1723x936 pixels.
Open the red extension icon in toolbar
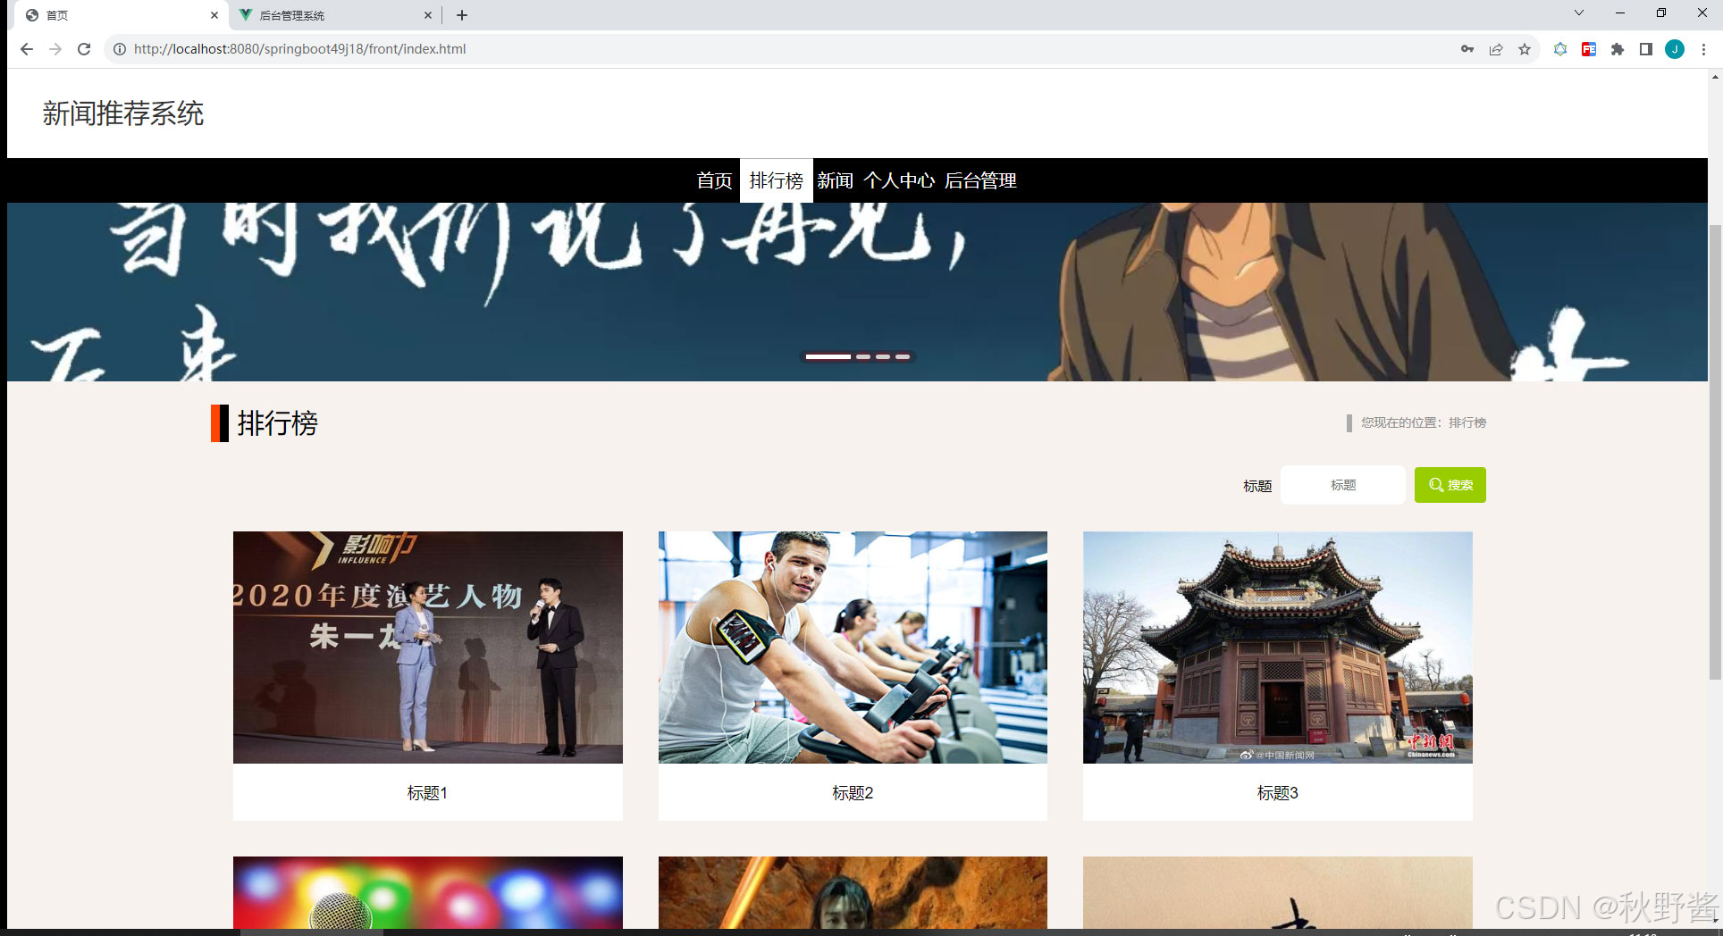point(1589,49)
